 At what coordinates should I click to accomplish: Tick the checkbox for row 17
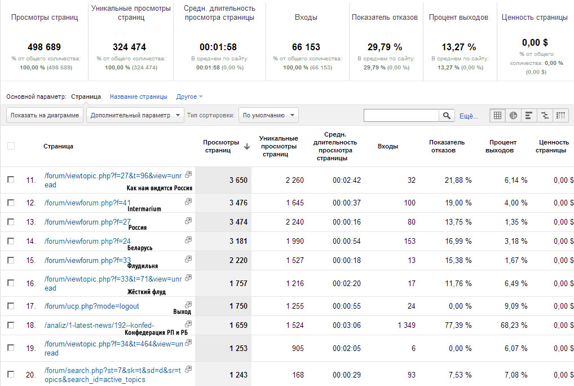[11, 306]
